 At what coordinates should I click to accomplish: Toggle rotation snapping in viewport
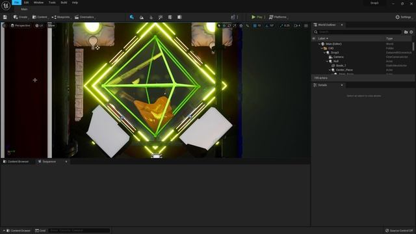[x=267, y=26]
